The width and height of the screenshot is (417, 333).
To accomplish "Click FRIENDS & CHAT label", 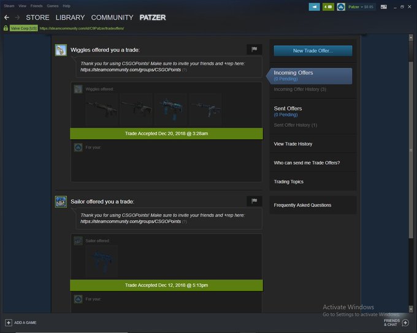I will [x=392, y=323].
